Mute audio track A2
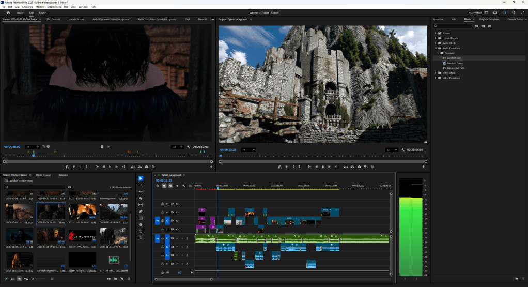This screenshot has width=528, height=287. click(177, 247)
